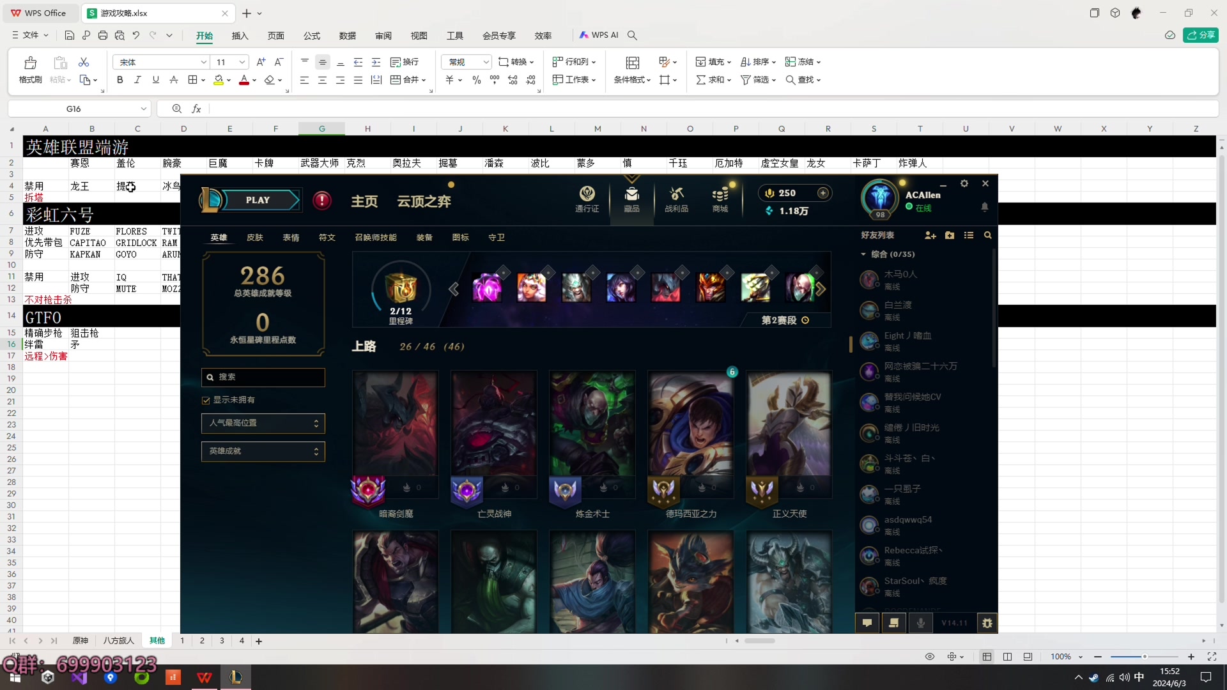Screen dimensions: 1227x690
Task: Switch to the 符文 collection tab
Action: [x=327, y=237]
